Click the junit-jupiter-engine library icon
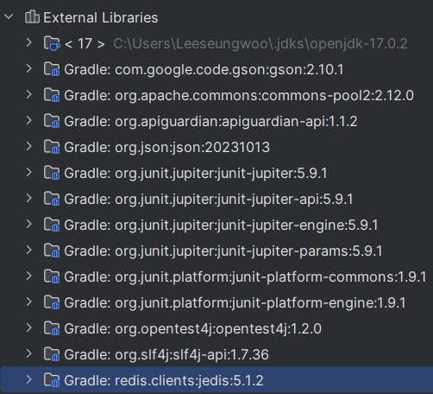The image size is (433, 394). tap(52, 225)
